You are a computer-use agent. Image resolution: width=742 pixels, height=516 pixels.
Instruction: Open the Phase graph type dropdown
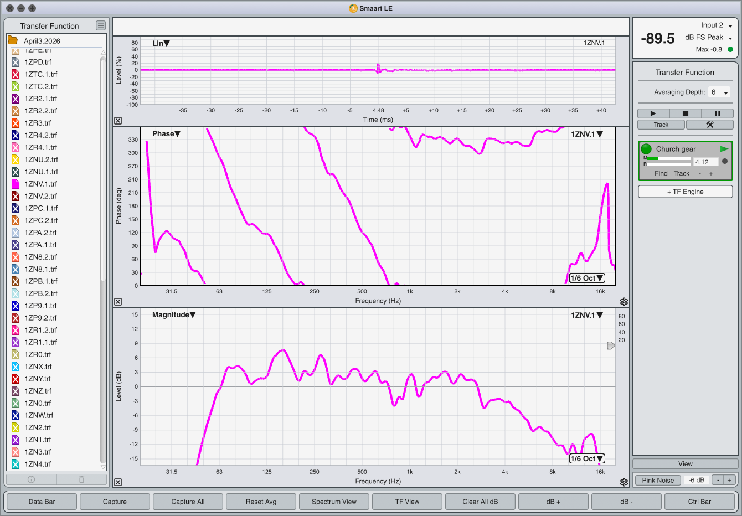pyautogui.click(x=166, y=133)
